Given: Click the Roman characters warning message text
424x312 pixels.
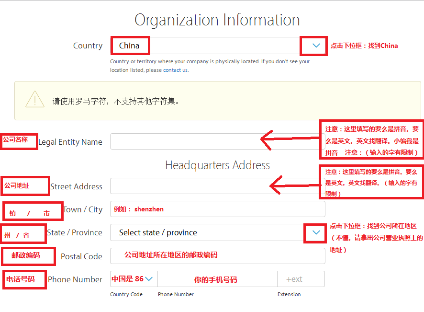Looking at the screenshot, I should click(x=116, y=101).
